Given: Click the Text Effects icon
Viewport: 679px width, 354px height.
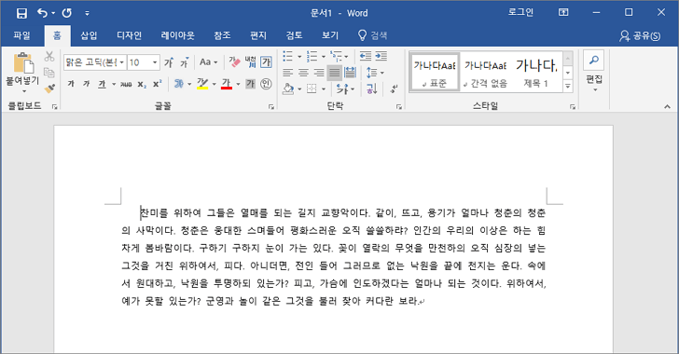Looking at the screenshot, I should (178, 84).
